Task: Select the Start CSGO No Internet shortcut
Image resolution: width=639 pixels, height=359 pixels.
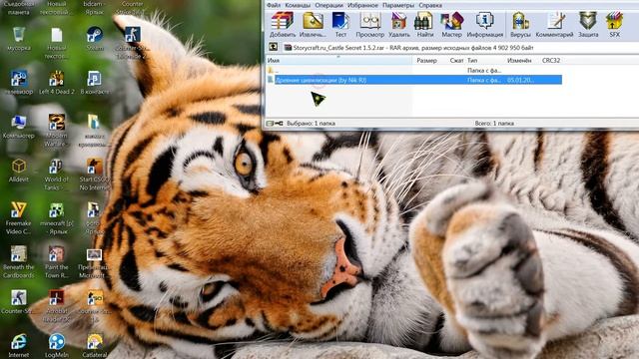Action: [95, 175]
